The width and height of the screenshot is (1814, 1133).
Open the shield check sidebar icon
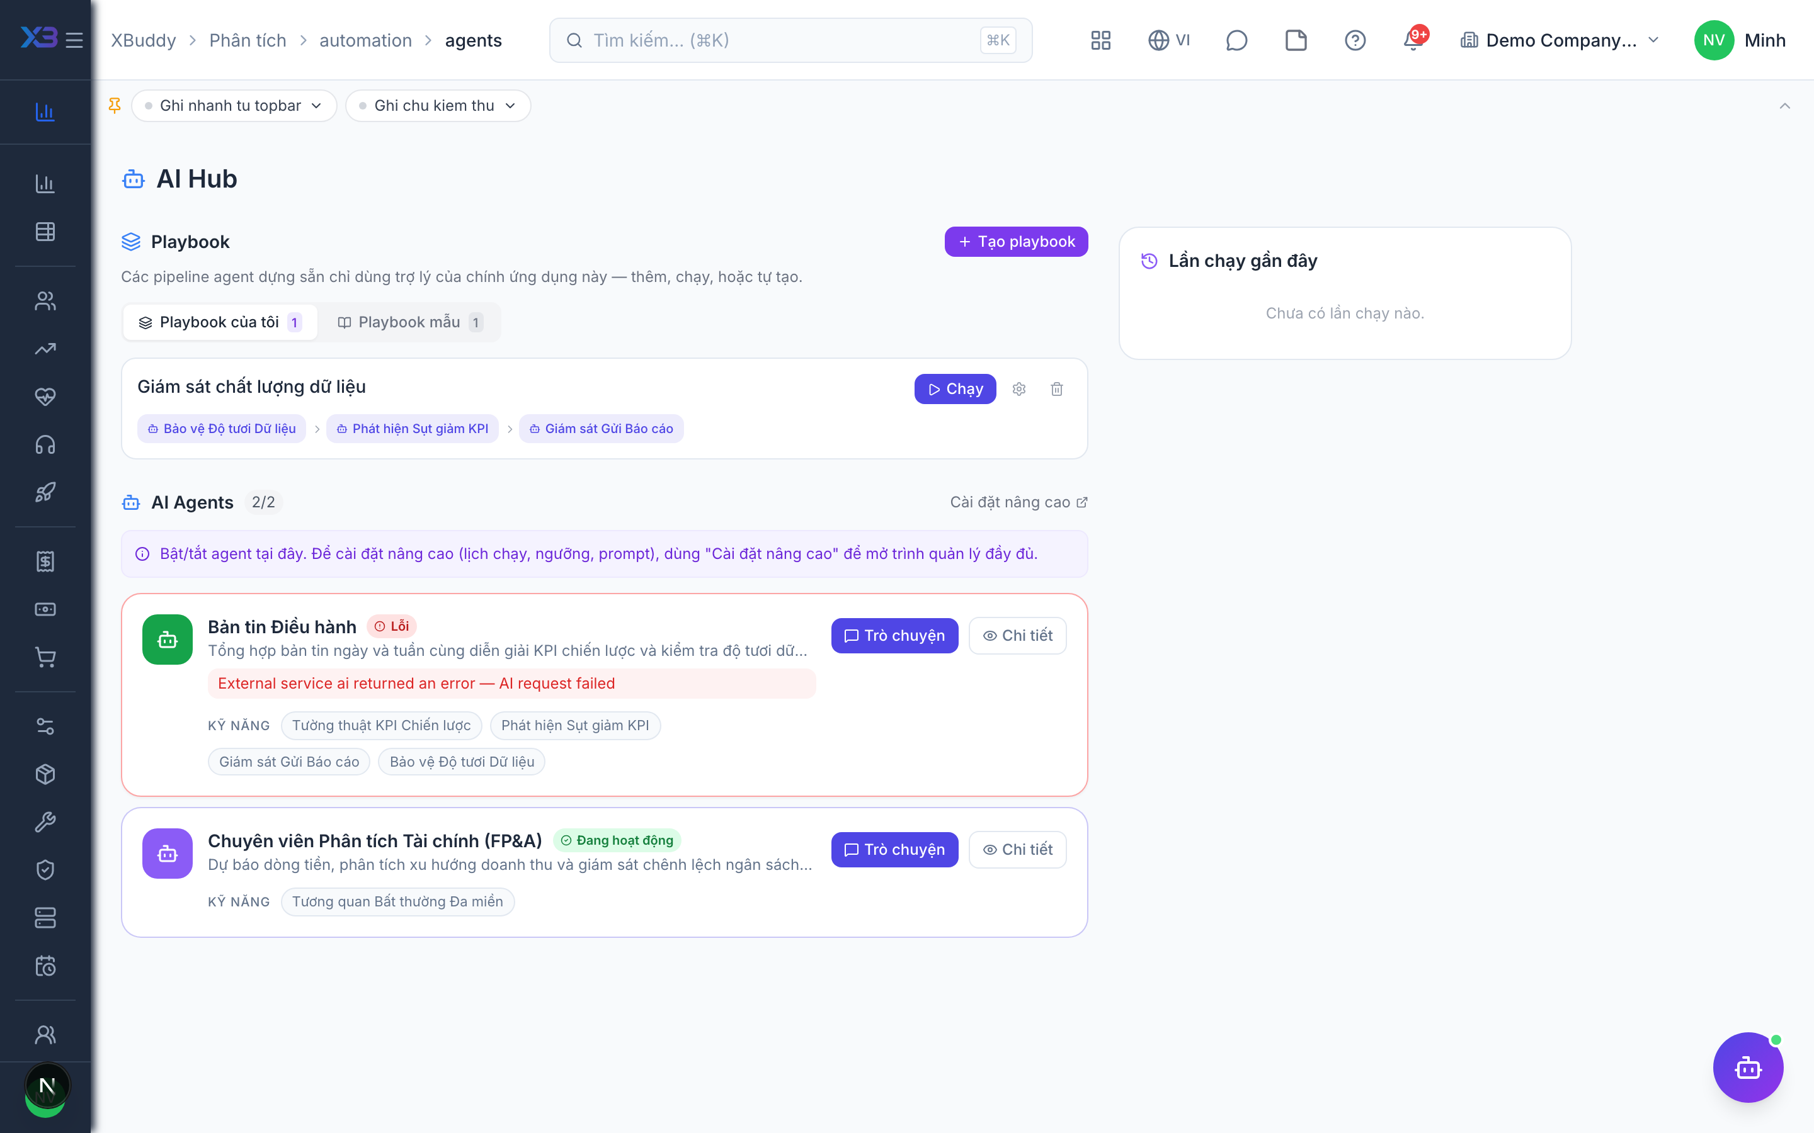(45, 870)
